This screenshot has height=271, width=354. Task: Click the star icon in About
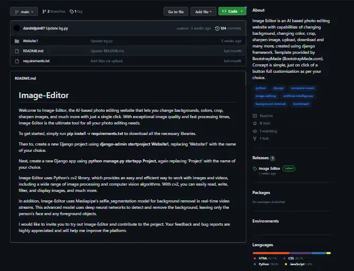tap(255, 123)
